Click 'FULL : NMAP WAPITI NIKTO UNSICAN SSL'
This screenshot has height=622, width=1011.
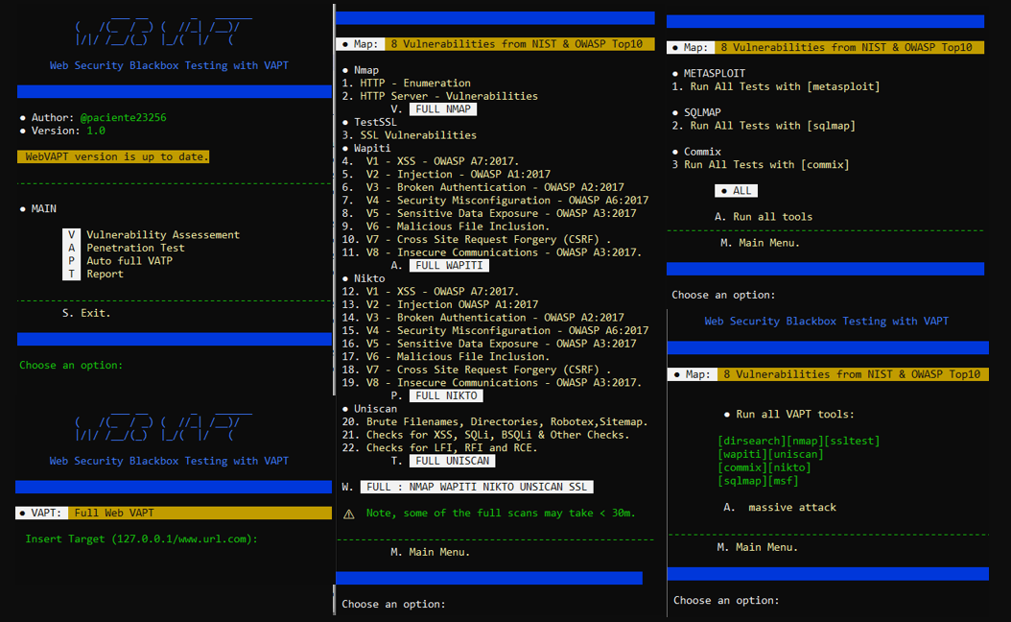coord(477,488)
